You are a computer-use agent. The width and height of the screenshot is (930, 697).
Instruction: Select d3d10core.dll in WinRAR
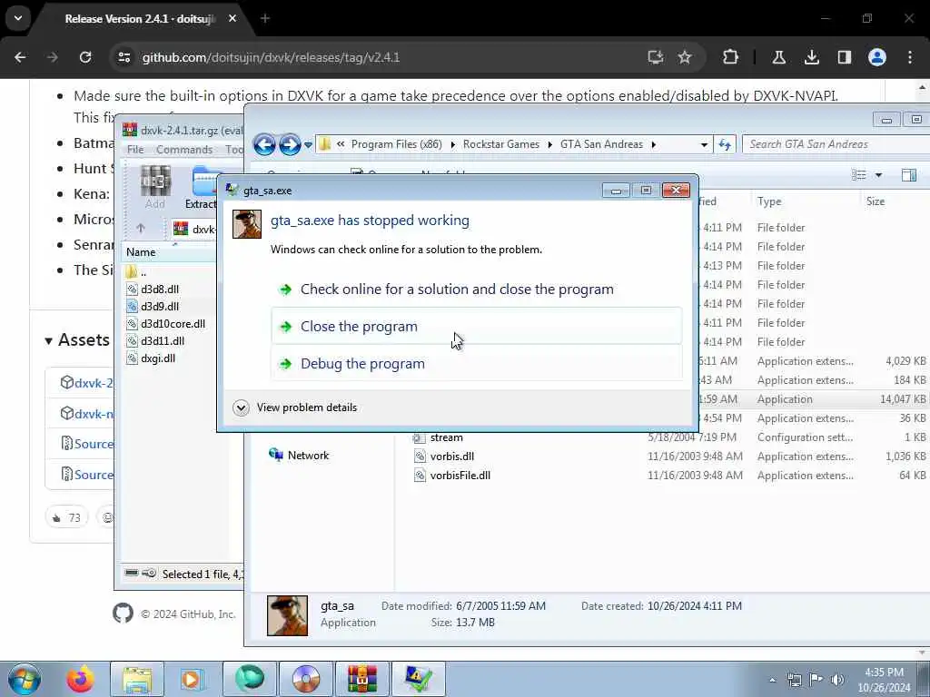pyautogui.click(x=166, y=324)
